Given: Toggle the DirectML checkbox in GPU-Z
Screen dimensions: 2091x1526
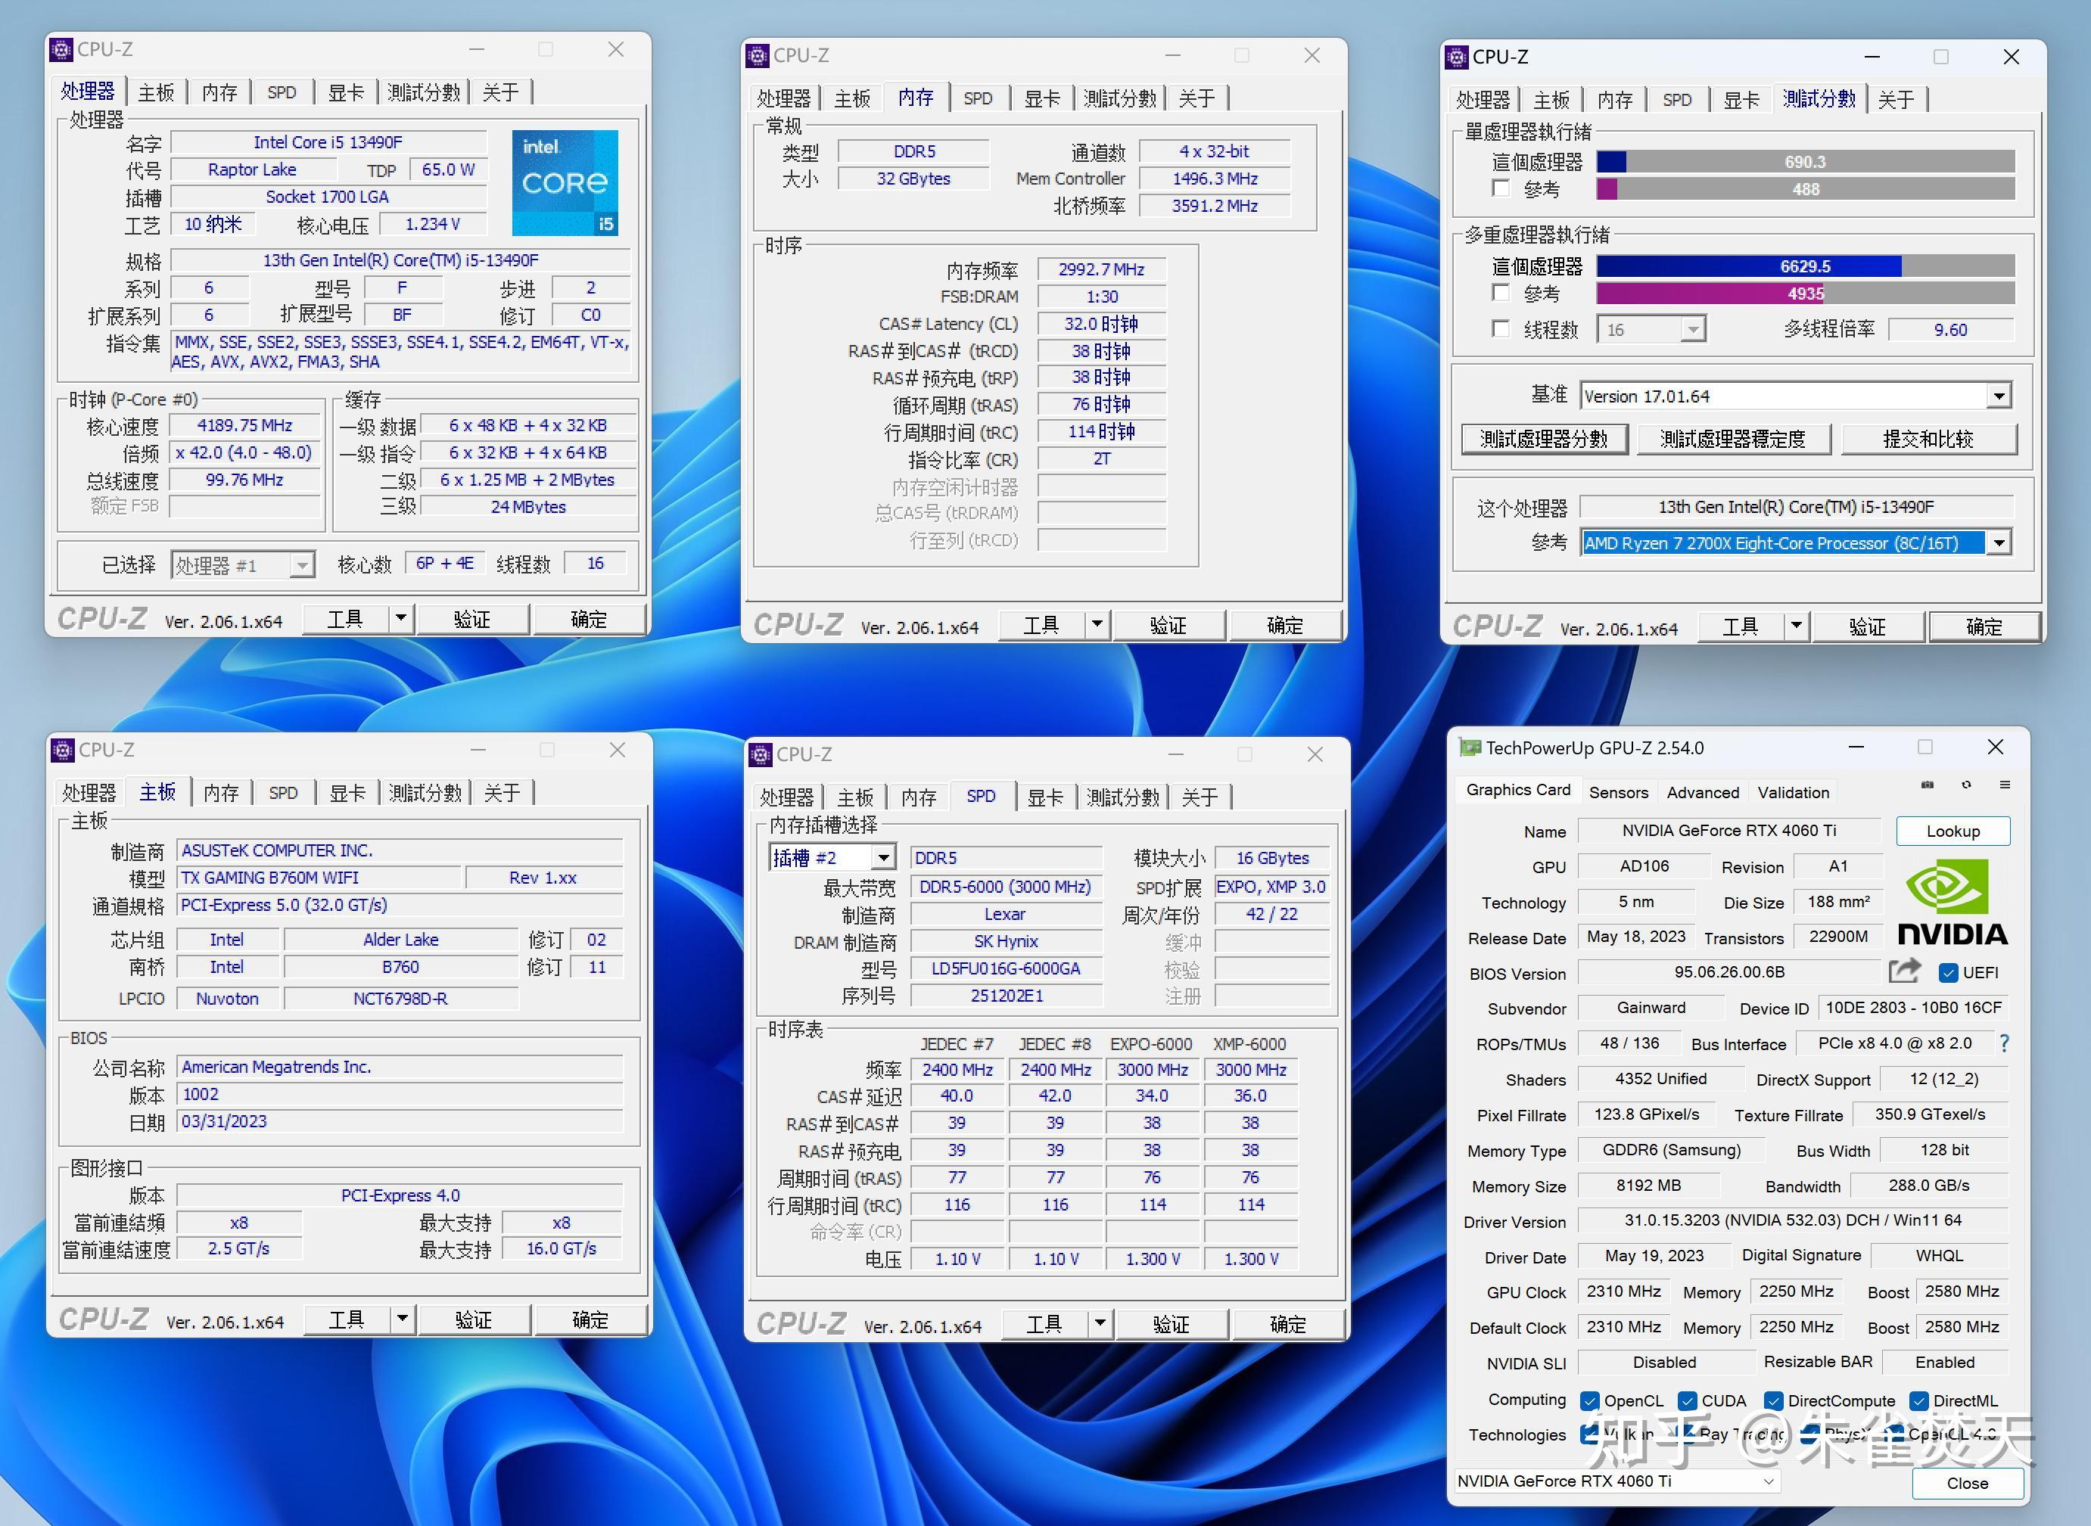Looking at the screenshot, I should 1919,1400.
